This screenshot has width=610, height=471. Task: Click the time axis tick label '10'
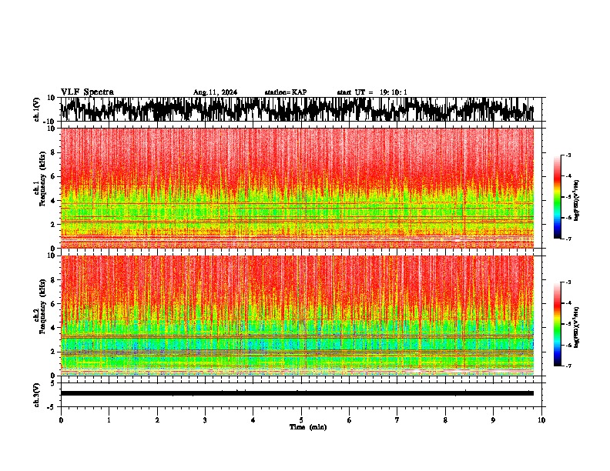pos(541,420)
